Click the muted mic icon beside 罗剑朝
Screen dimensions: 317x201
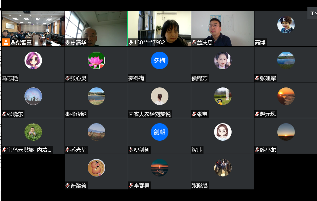(x=131, y=150)
